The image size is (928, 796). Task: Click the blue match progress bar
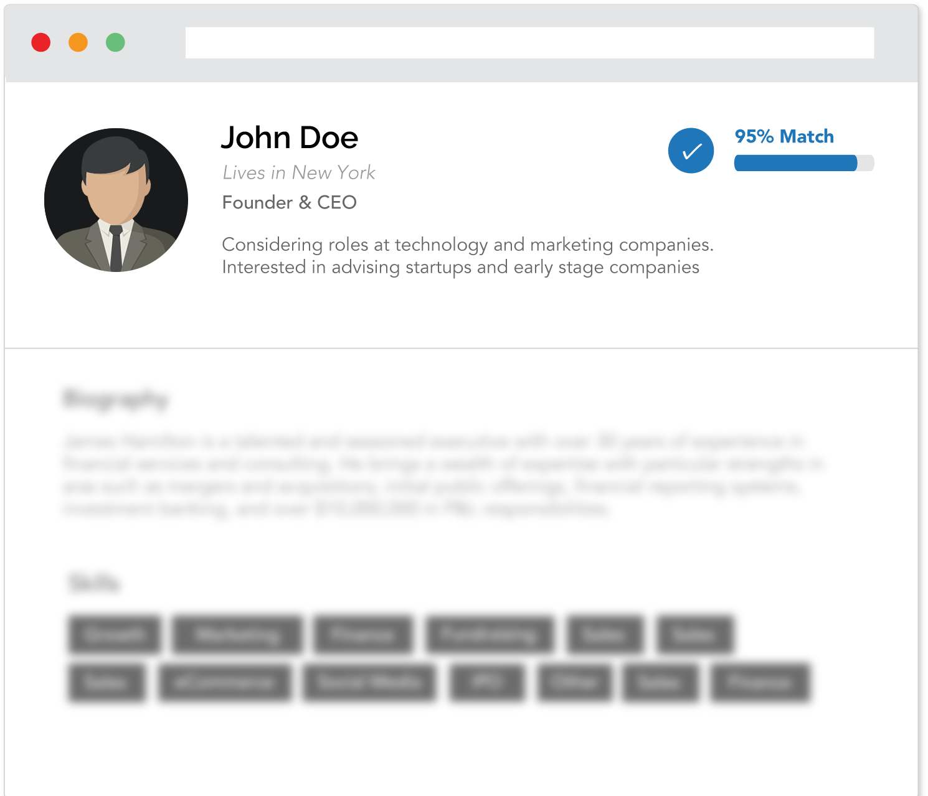[x=803, y=163]
